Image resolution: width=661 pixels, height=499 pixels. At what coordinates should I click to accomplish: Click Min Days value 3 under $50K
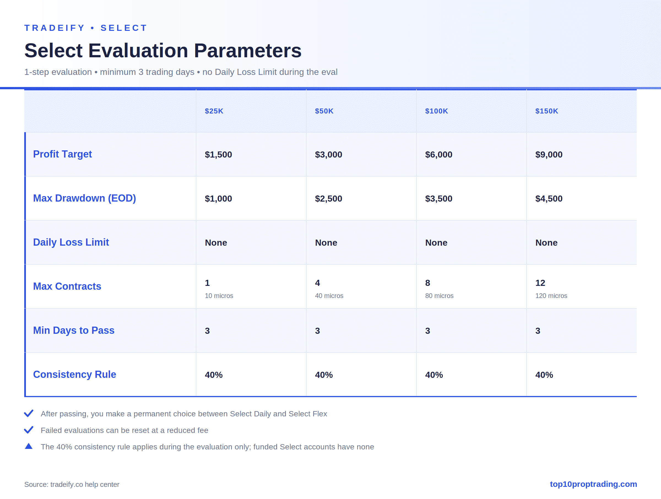pyautogui.click(x=317, y=331)
